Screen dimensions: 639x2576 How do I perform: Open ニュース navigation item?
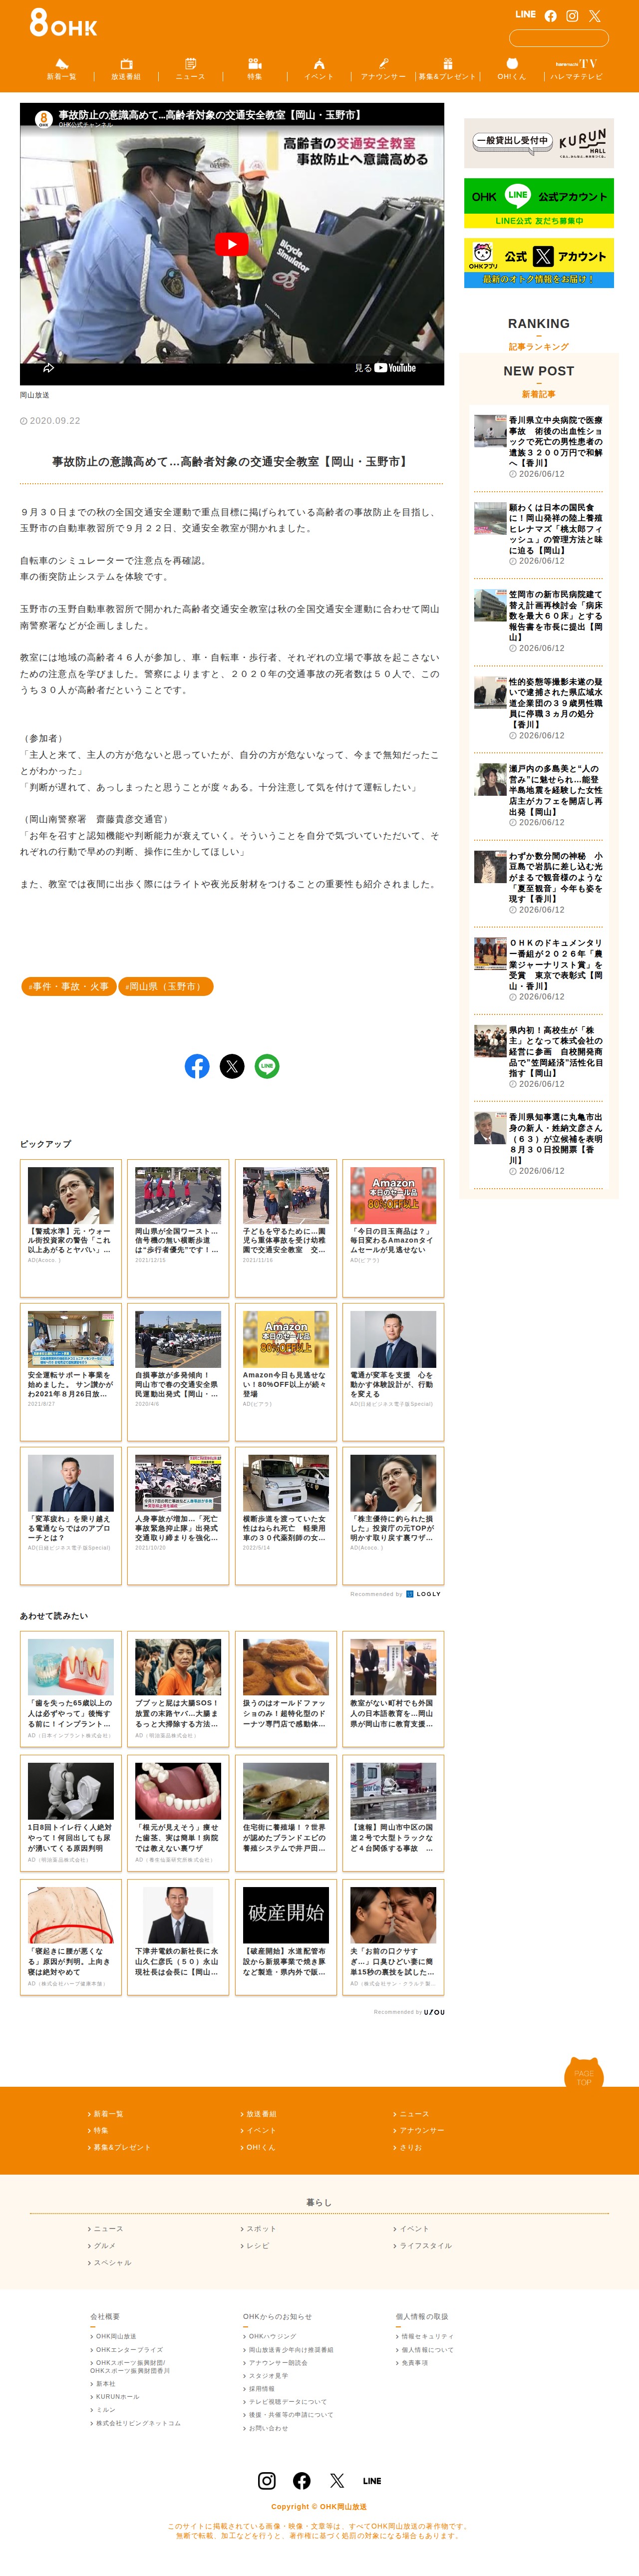190,69
